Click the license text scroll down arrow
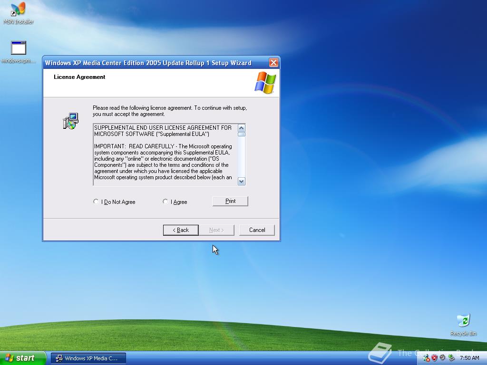The width and height of the screenshot is (487, 365). coord(241,181)
